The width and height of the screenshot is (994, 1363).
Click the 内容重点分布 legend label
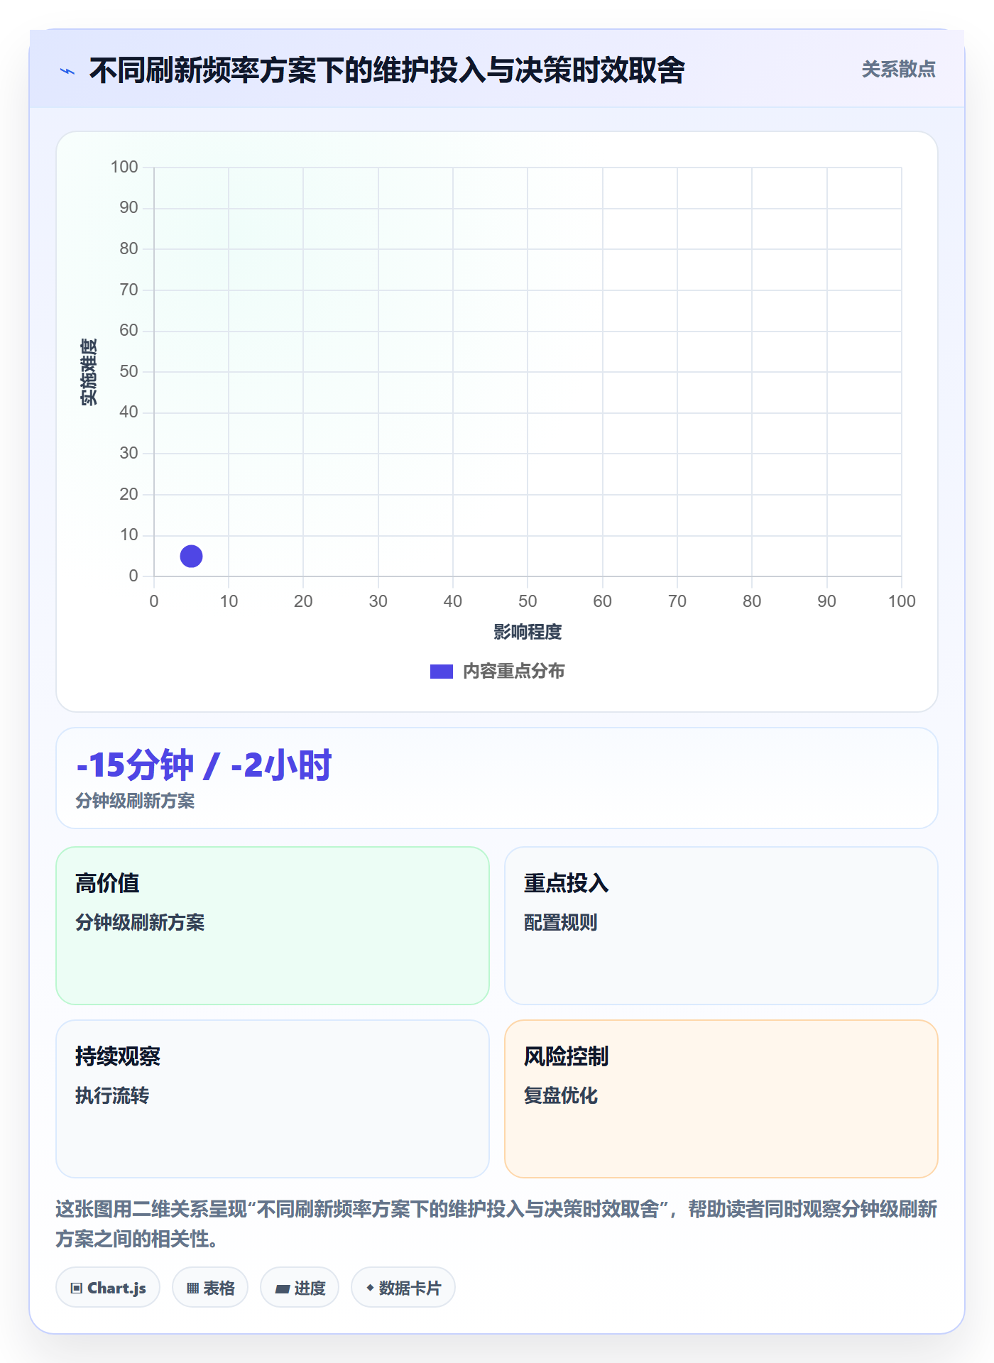513,672
